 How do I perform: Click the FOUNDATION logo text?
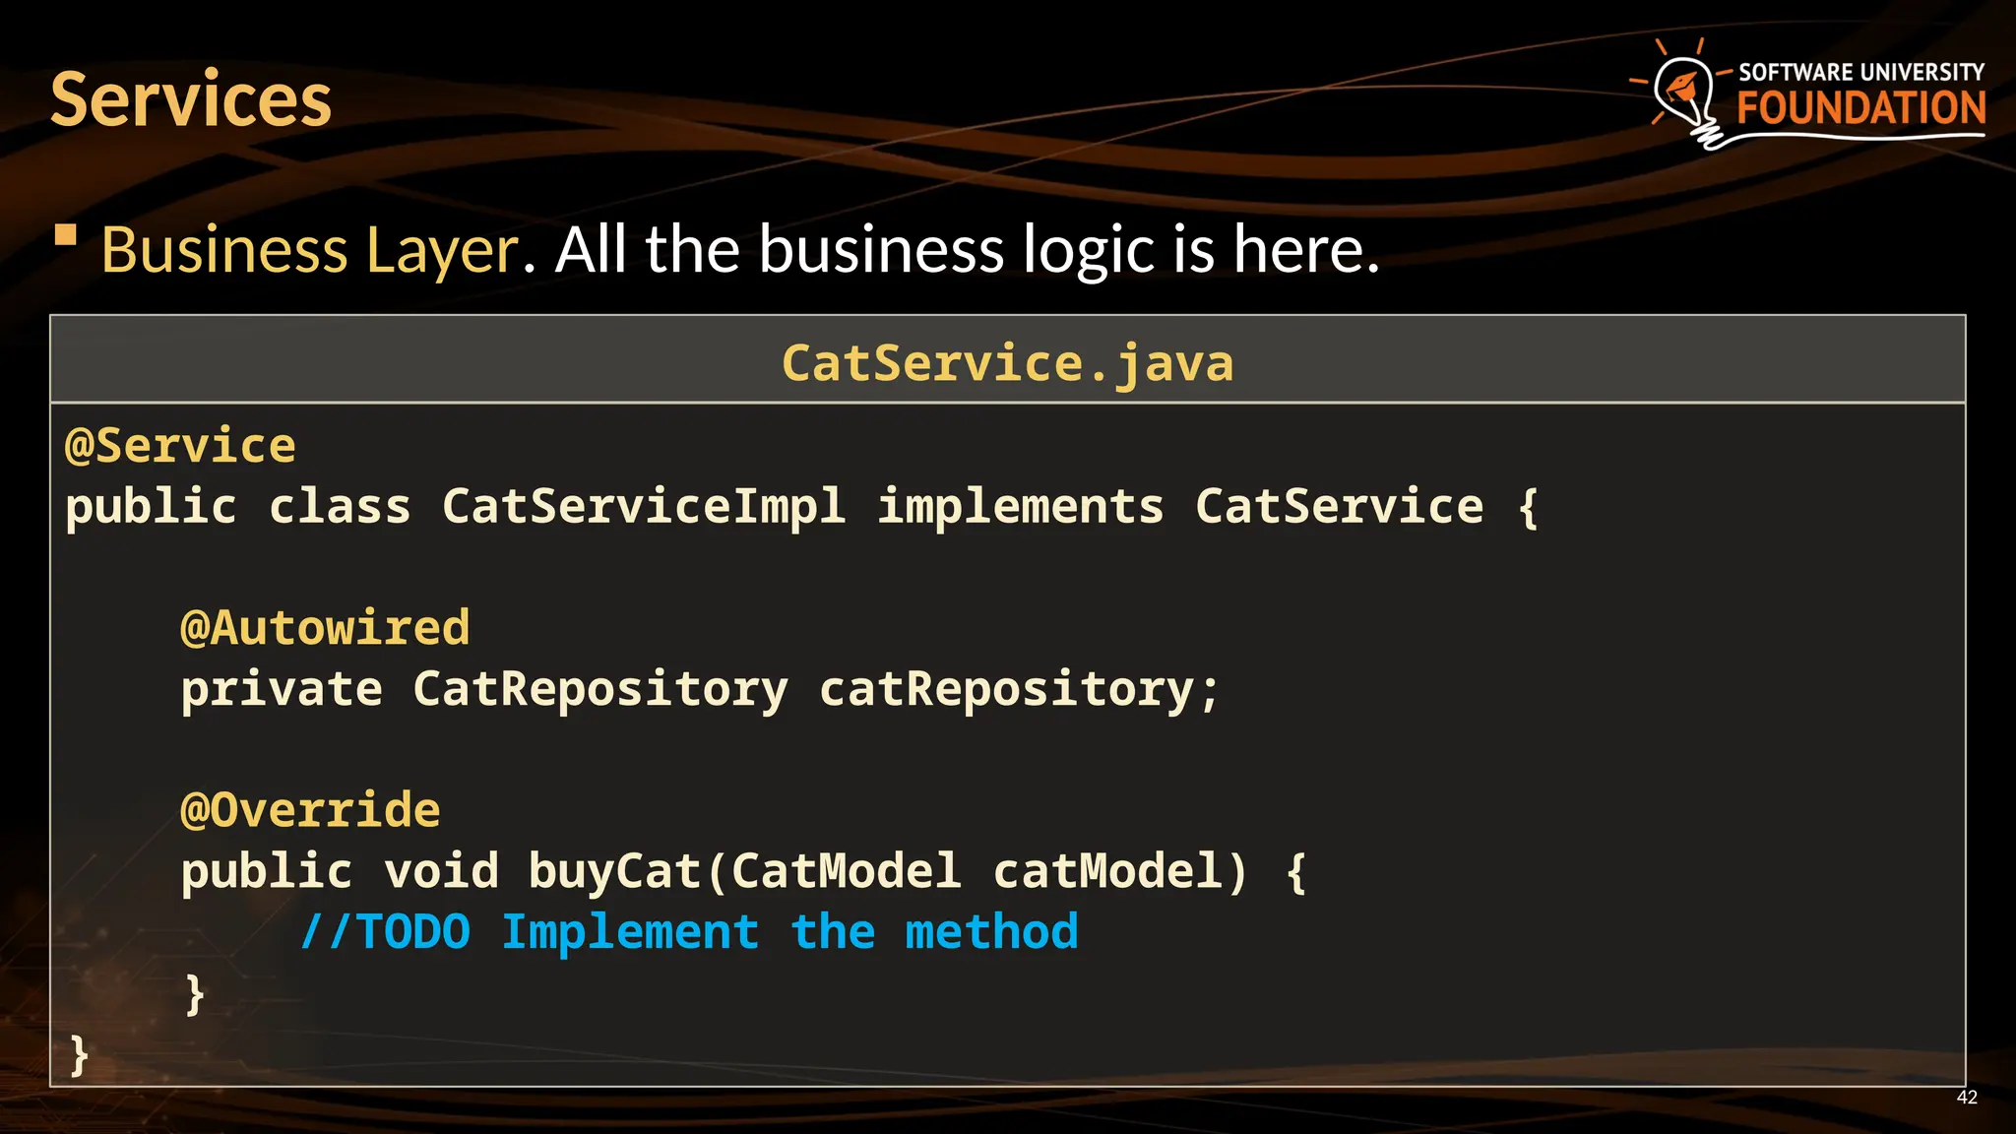[x=1860, y=108]
